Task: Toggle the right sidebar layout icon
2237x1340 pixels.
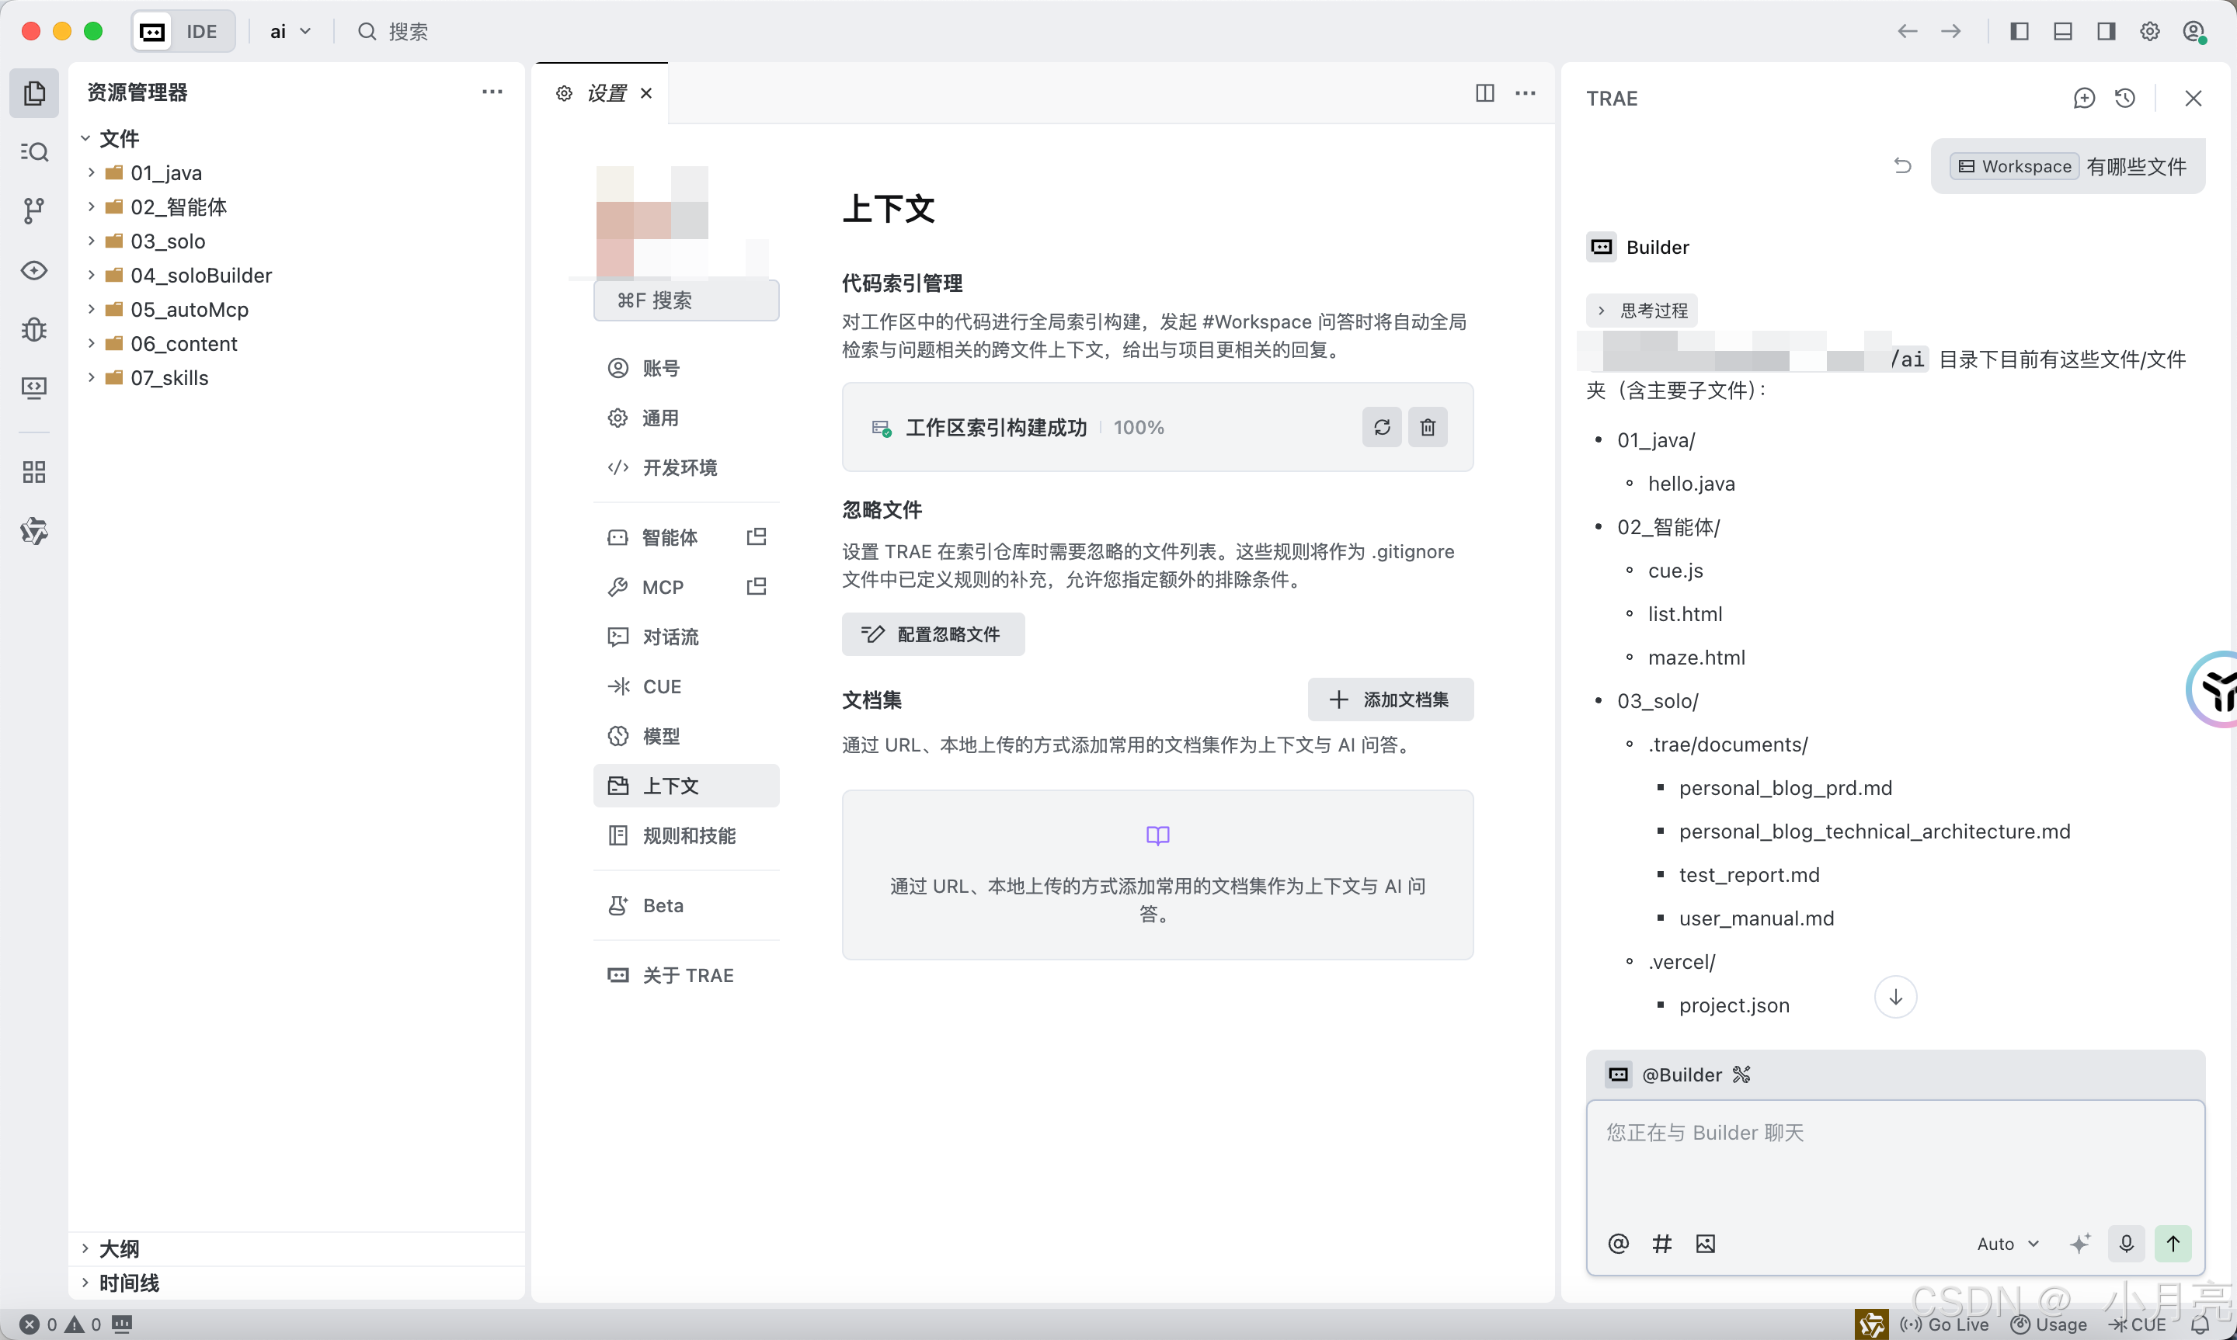Action: pyautogui.click(x=2106, y=32)
